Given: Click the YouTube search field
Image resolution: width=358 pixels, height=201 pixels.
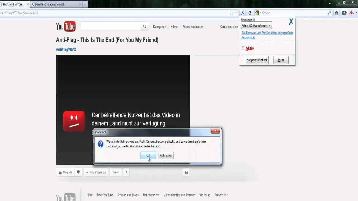Looking at the screenshot, I should coord(110,27).
